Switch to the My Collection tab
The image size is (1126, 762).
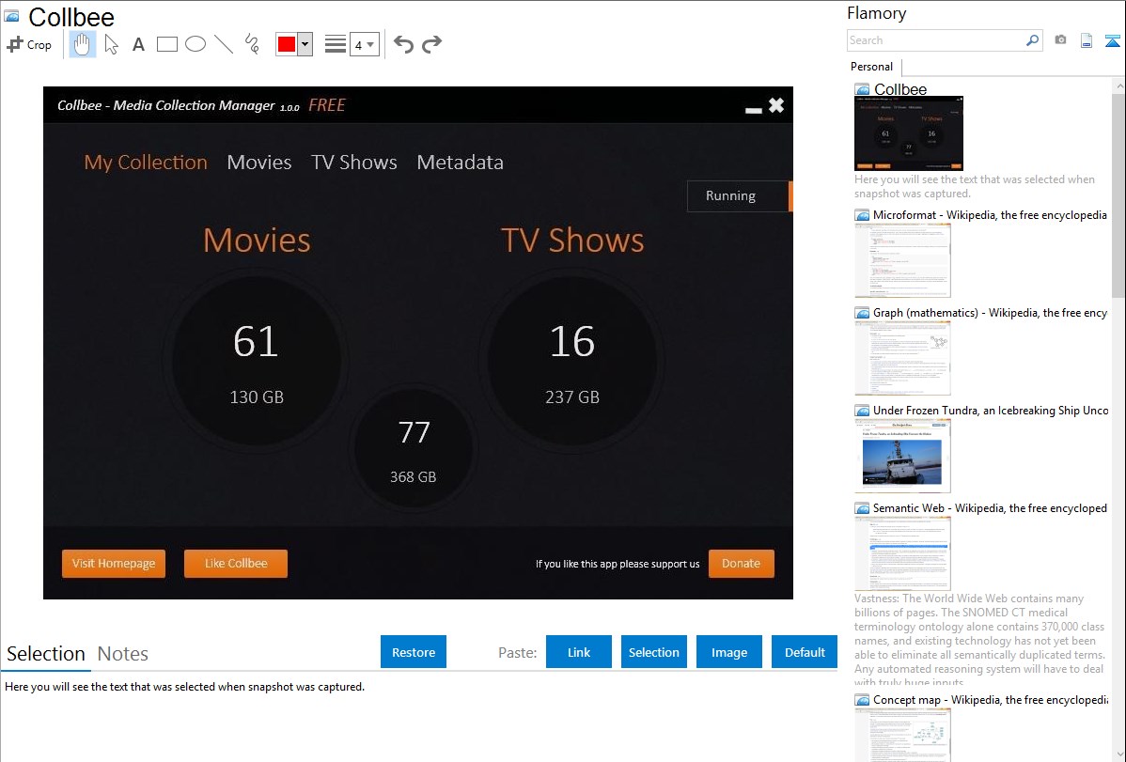click(146, 163)
